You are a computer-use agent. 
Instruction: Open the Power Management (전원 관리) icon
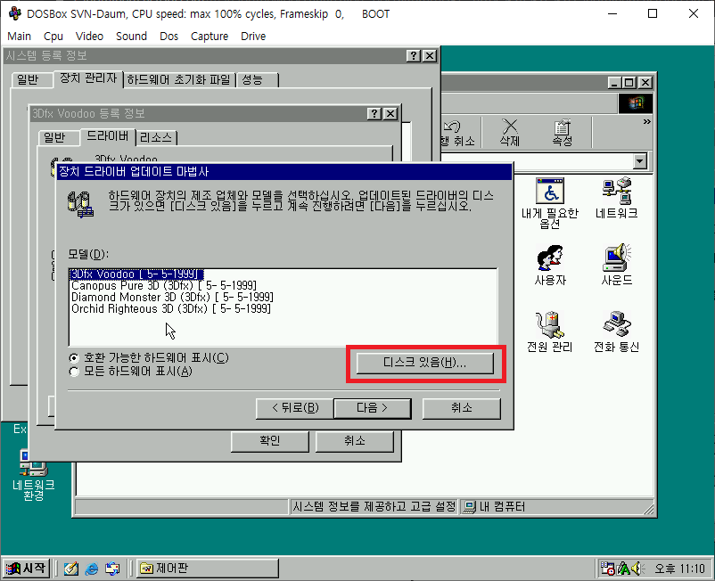550,331
